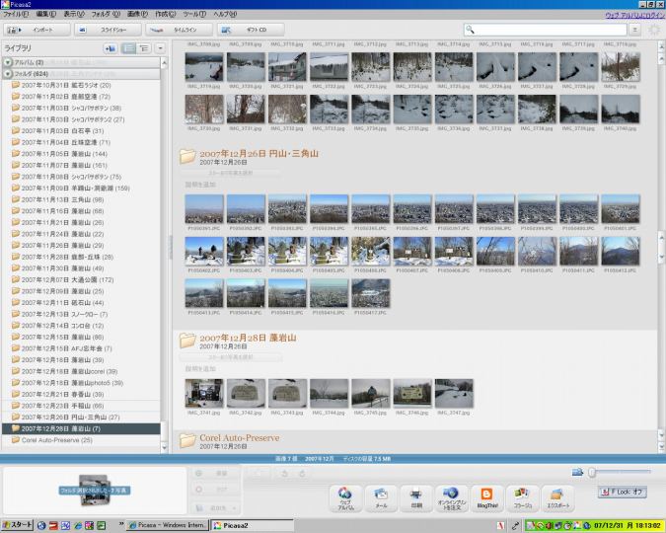Image resolution: width=666 pixels, height=533 pixels.
Task: Click the Collage (コラージュ) icon
Action: pyautogui.click(x=521, y=495)
